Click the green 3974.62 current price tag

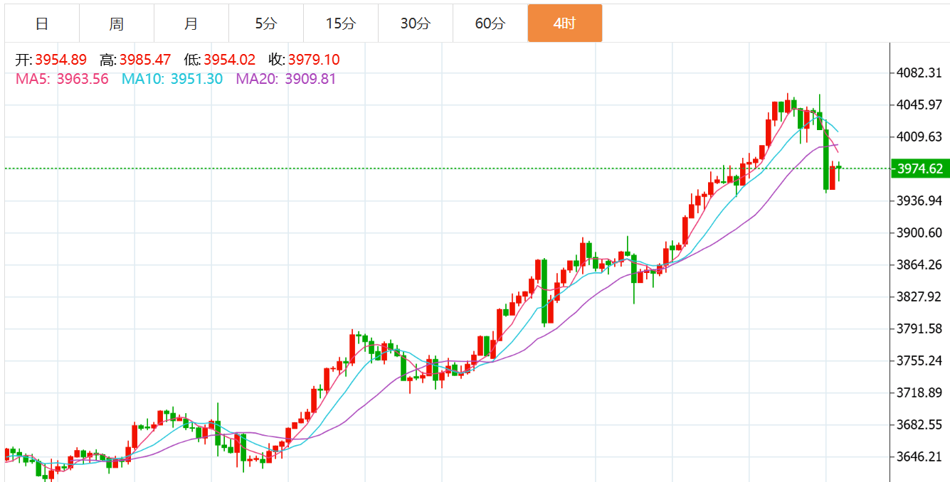pos(920,168)
